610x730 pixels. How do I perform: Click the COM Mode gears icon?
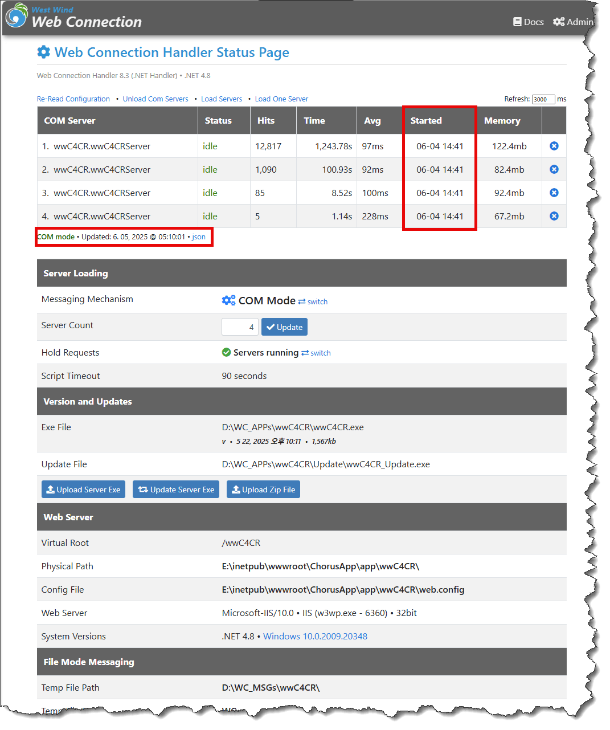(228, 300)
